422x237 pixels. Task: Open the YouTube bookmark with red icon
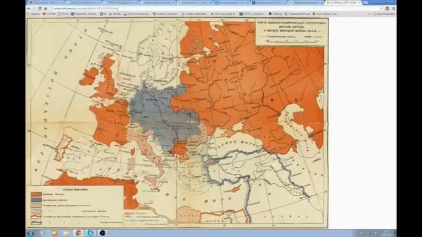[49, 14]
